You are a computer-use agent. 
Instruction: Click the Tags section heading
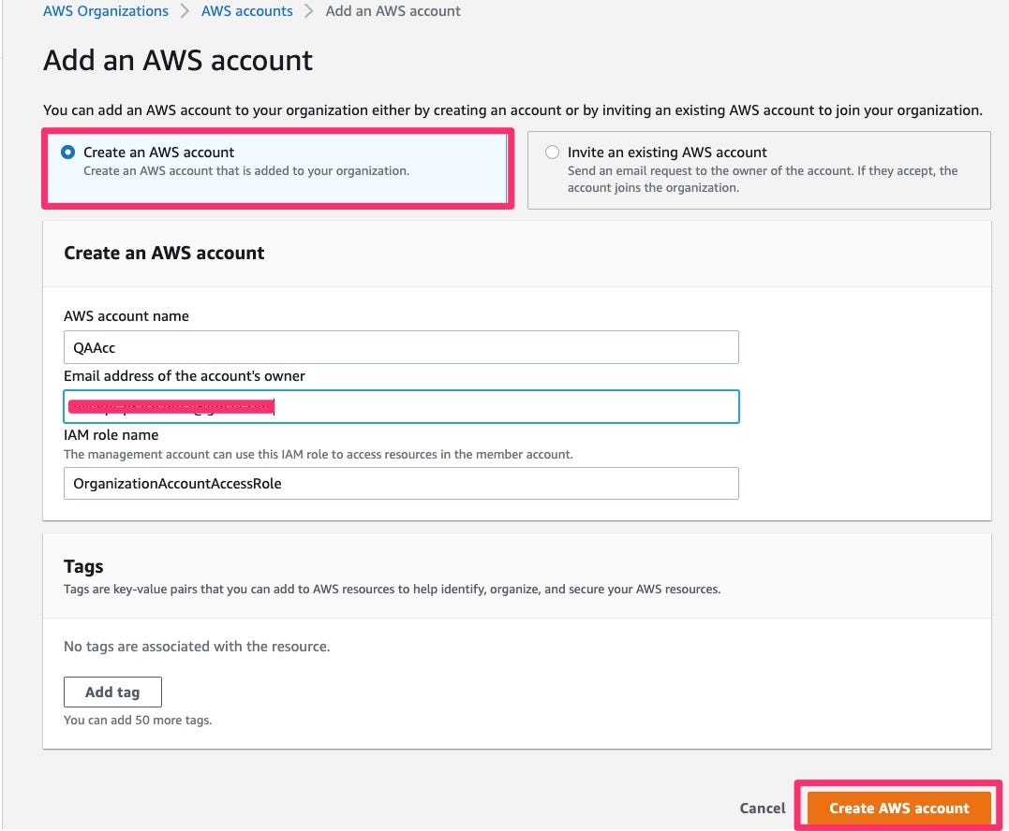coord(83,566)
